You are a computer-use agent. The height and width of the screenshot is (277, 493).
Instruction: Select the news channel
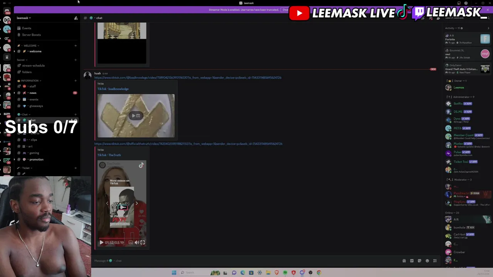(33, 93)
